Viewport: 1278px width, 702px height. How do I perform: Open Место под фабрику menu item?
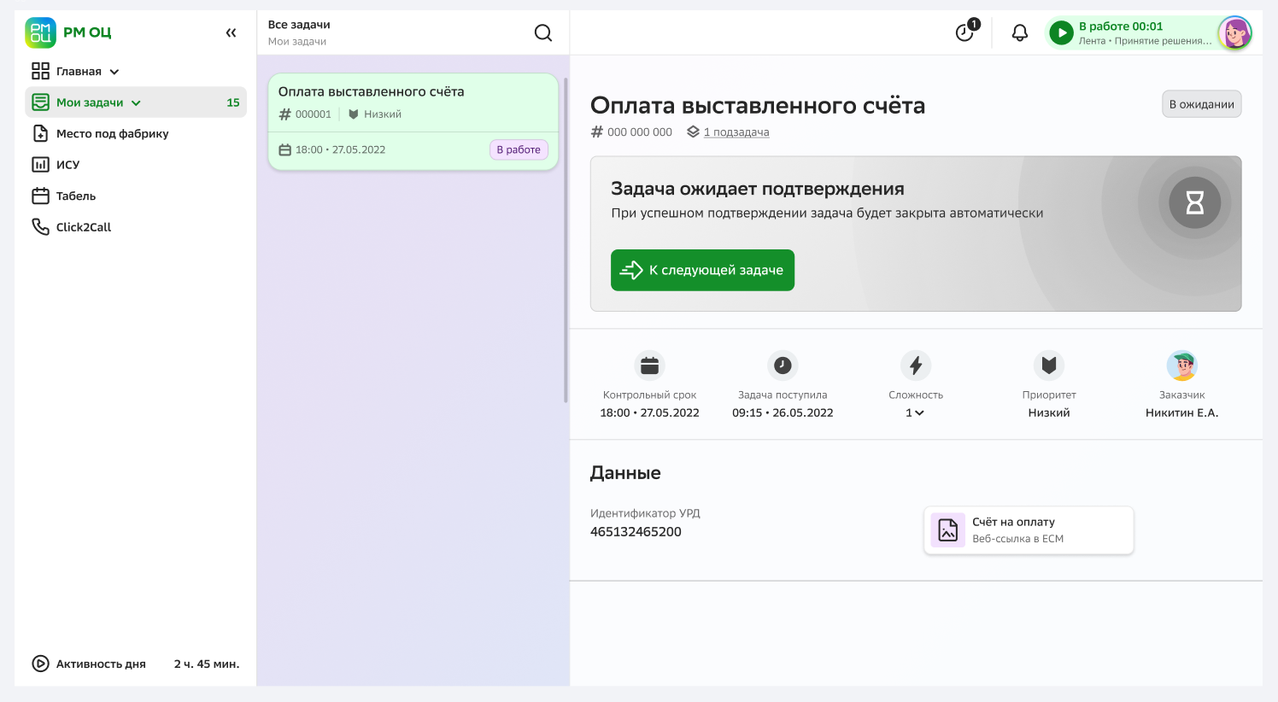112,134
